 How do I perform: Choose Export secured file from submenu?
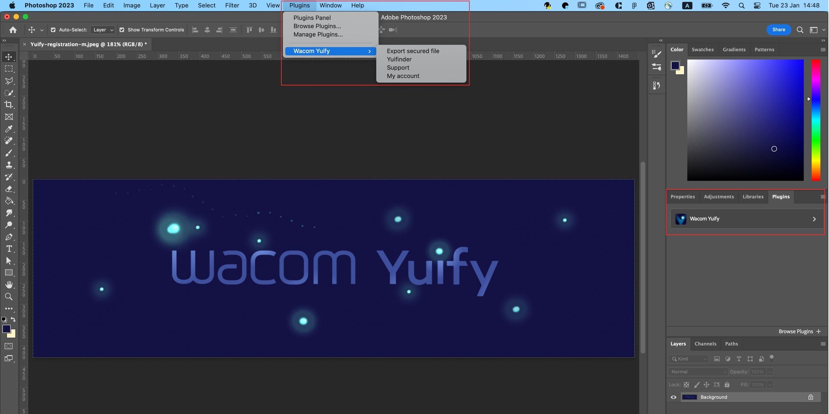click(413, 51)
